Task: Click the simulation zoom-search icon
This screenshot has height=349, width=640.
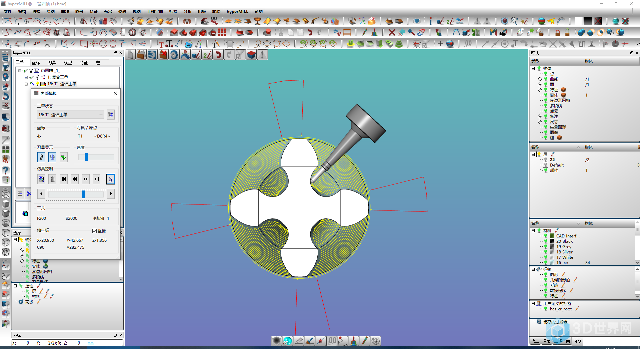Action: pos(41,179)
